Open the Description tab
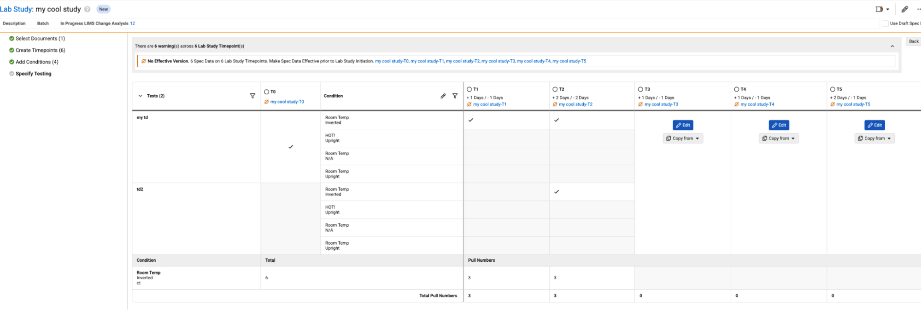The image size is (921, 310). tap(14, 23)
